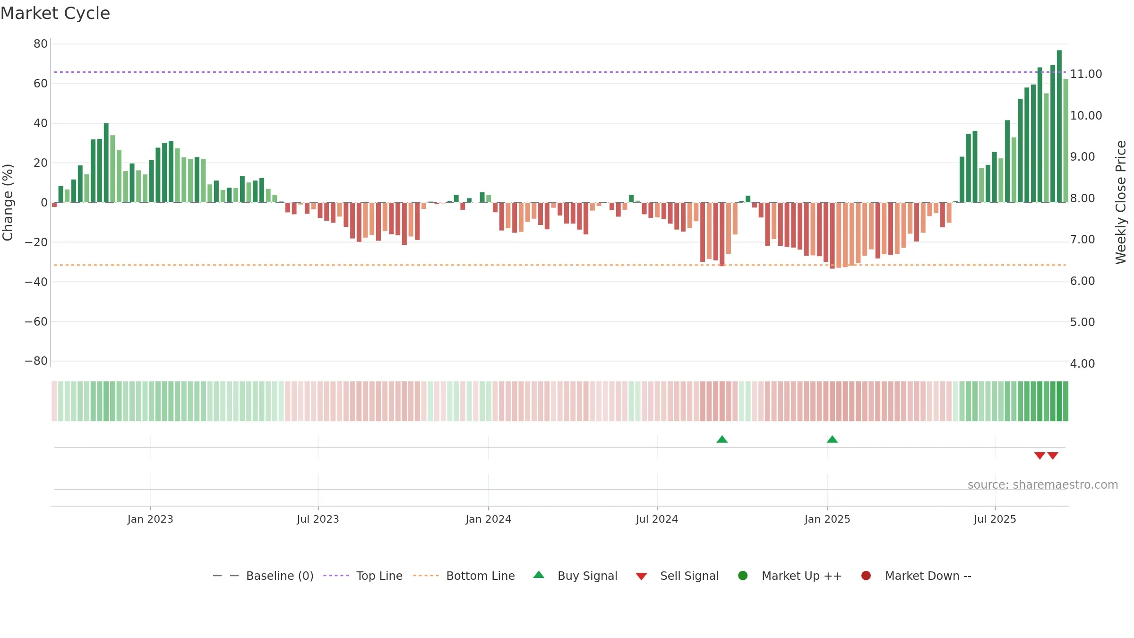Toggle the Top Line legend entry
The image size is (1134, 638).
coord(362,576)
